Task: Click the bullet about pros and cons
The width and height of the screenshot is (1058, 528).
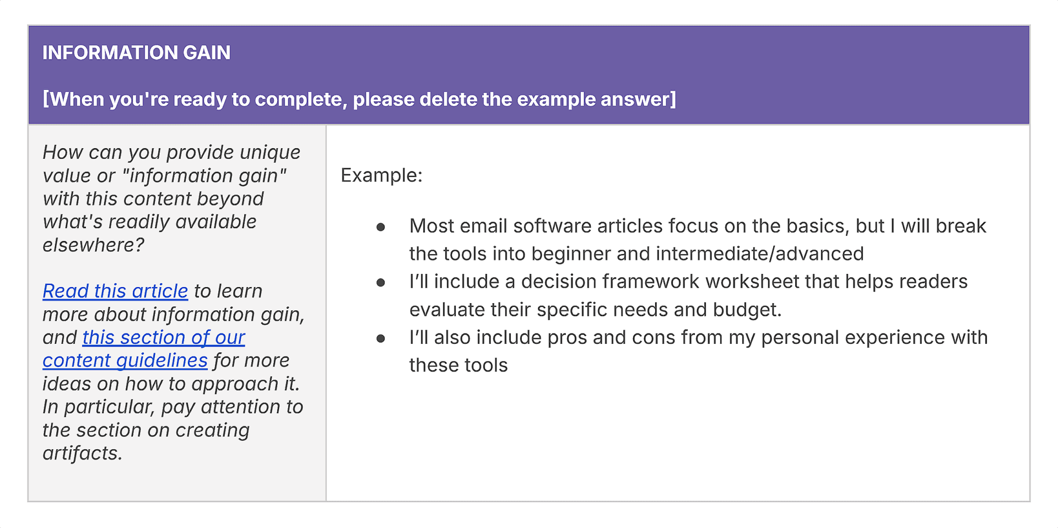Action: click(x=698, y=351)
